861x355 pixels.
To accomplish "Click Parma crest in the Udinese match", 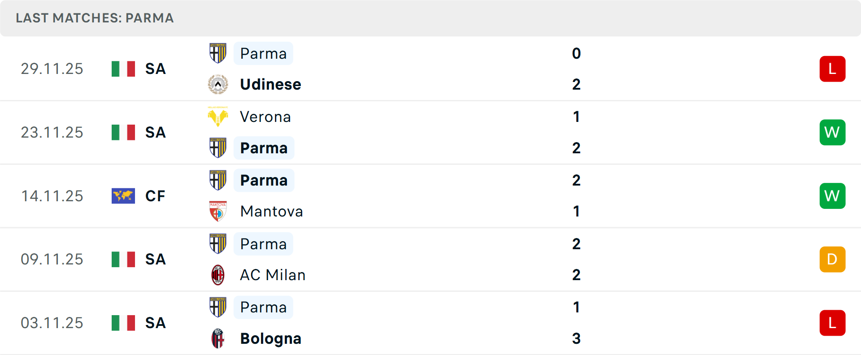I will 218,53.
